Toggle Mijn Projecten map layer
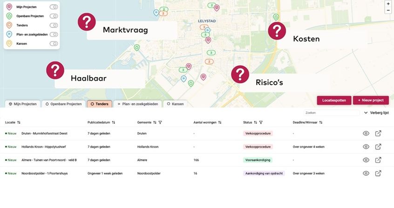Image resolution: width=394 pixels, height=208 pixels. pyautogui.click(x=54, y=7)
